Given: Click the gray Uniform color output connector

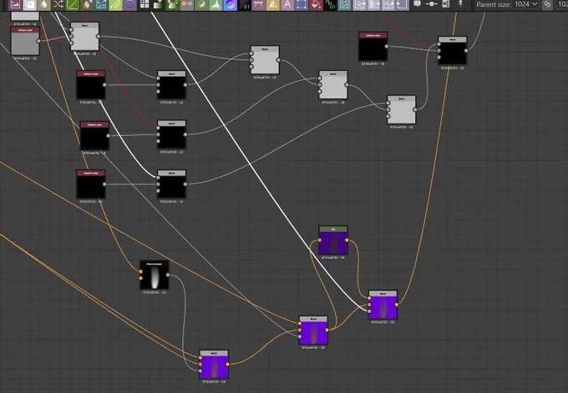Looking at the screenshot, I should [38, 41].
